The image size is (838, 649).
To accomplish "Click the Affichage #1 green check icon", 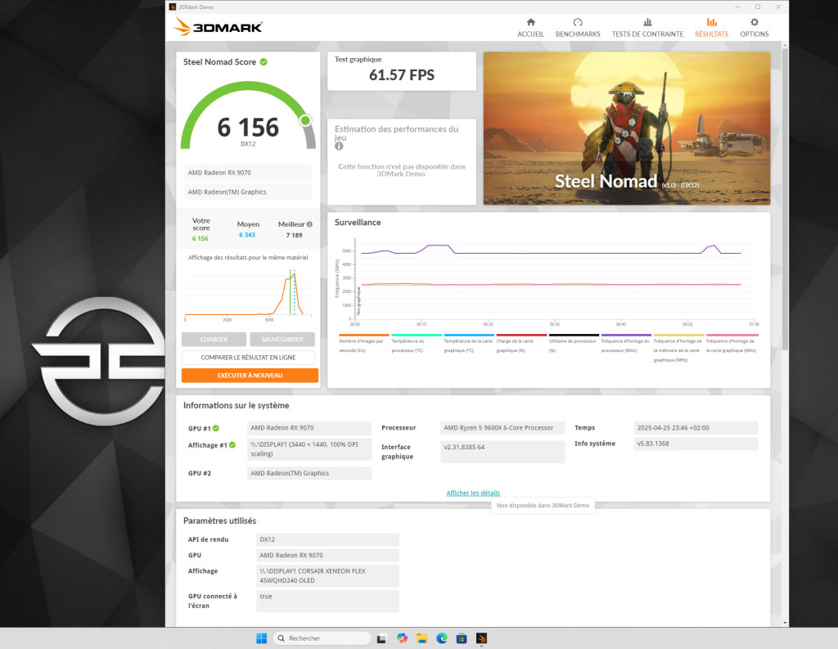I will (232, 444).
